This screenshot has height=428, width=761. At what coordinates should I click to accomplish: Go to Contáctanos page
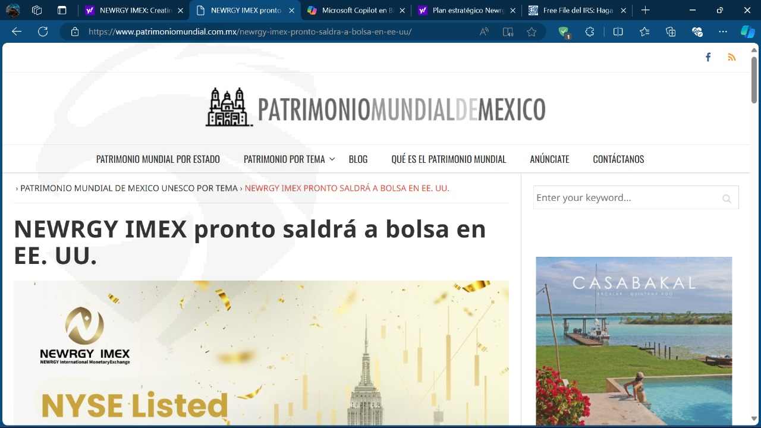[x=618, y=159]
